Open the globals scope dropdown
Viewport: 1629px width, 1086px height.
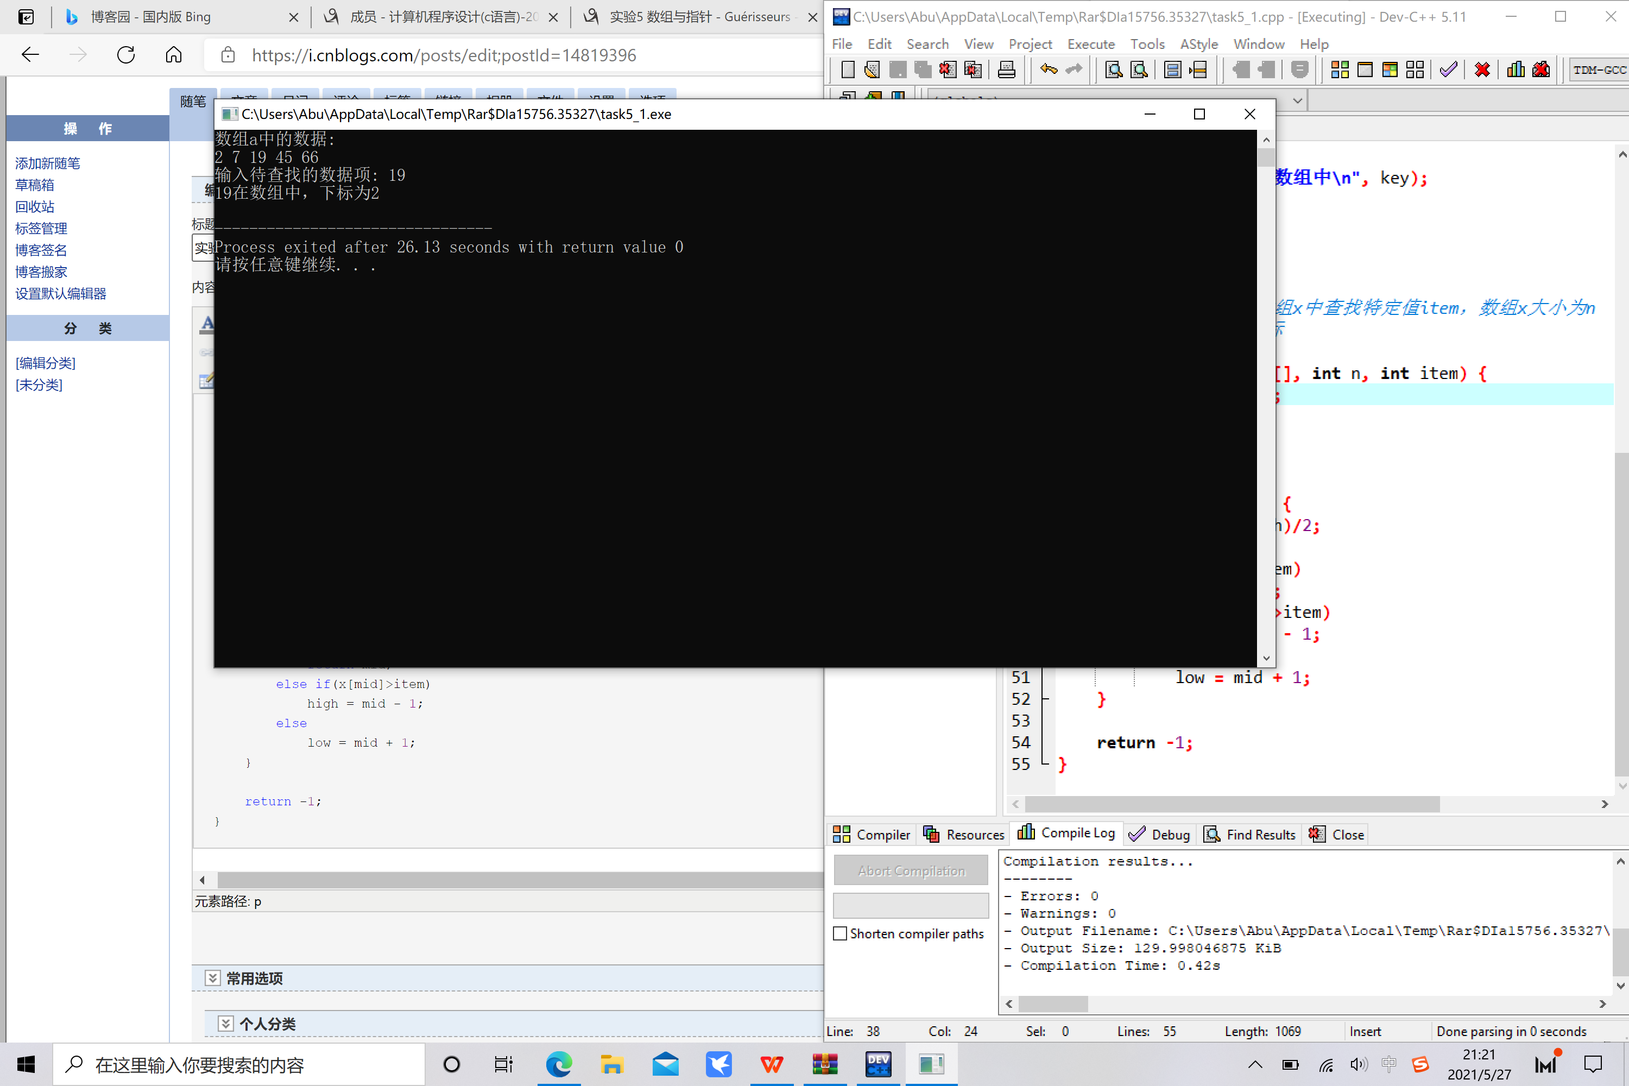pos(1297,101)
